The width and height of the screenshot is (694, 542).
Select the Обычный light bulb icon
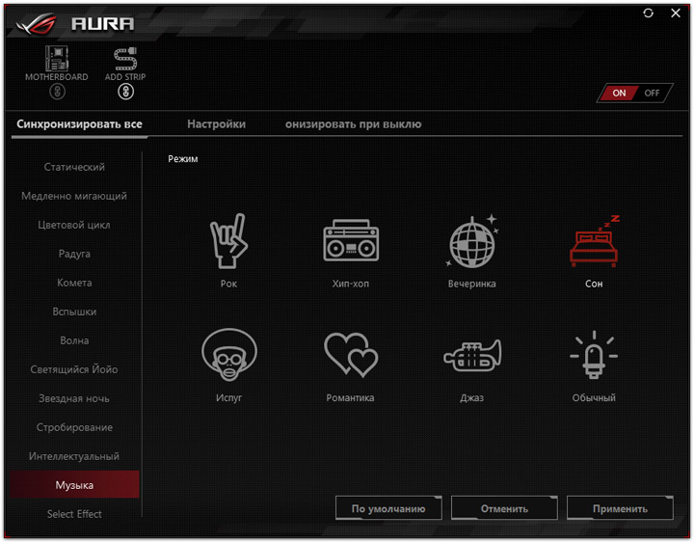pyautogui.click(x=594, y=355)
